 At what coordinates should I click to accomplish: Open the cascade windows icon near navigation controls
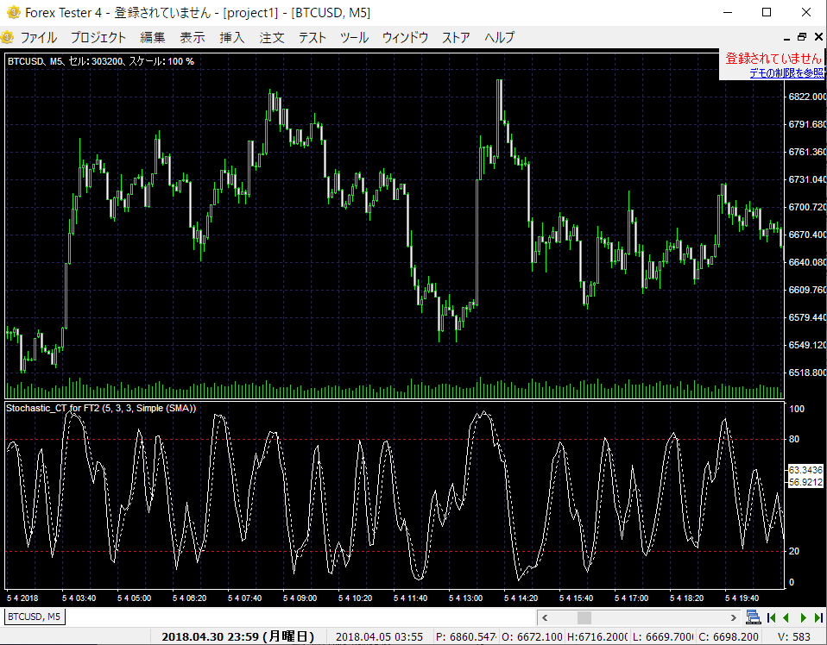click(x=753, y=617)
